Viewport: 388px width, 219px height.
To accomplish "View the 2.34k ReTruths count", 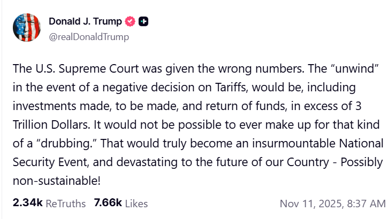I will click(27, 203).
